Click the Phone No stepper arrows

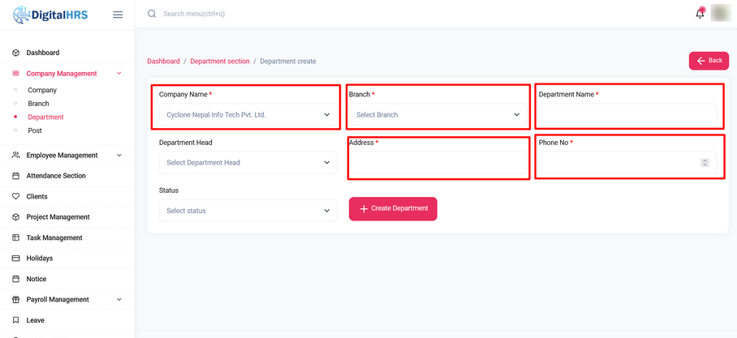tap(705, 163)
